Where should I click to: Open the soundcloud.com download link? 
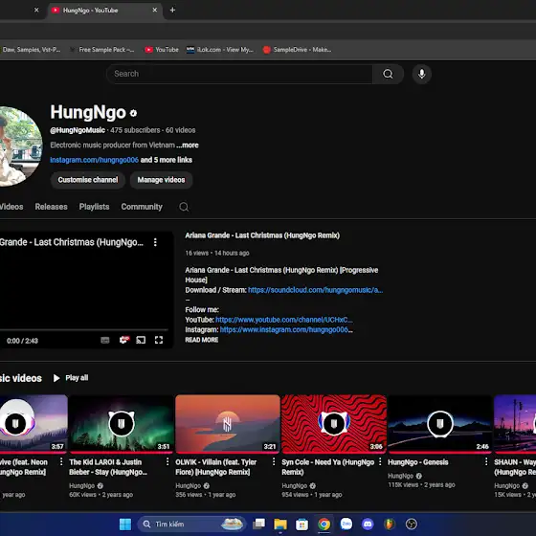pos(315,290)
